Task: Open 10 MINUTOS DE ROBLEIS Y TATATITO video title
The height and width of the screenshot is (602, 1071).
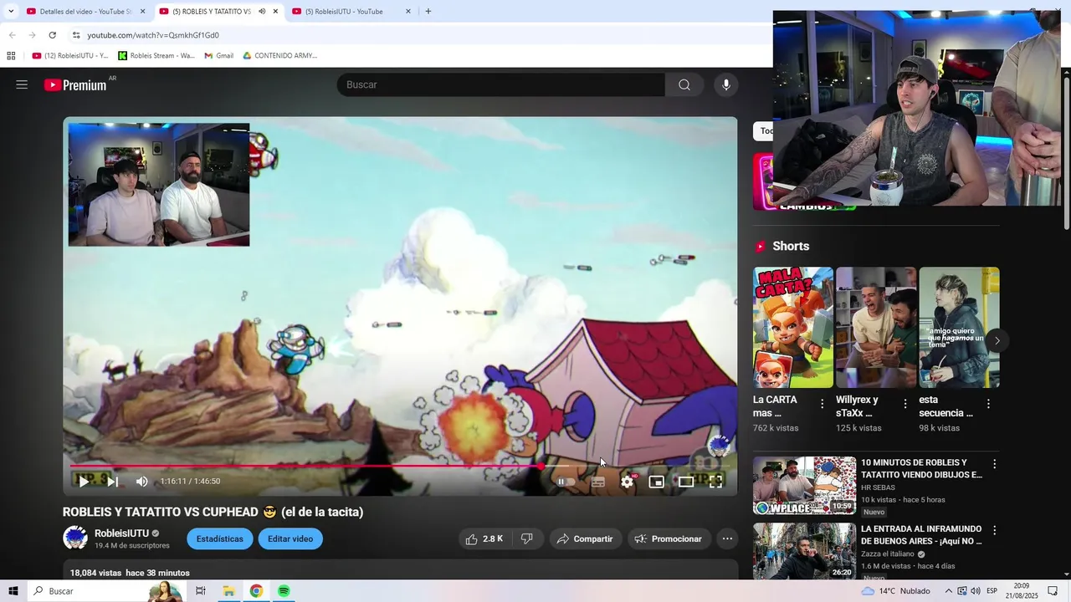Action: point(921,468)
